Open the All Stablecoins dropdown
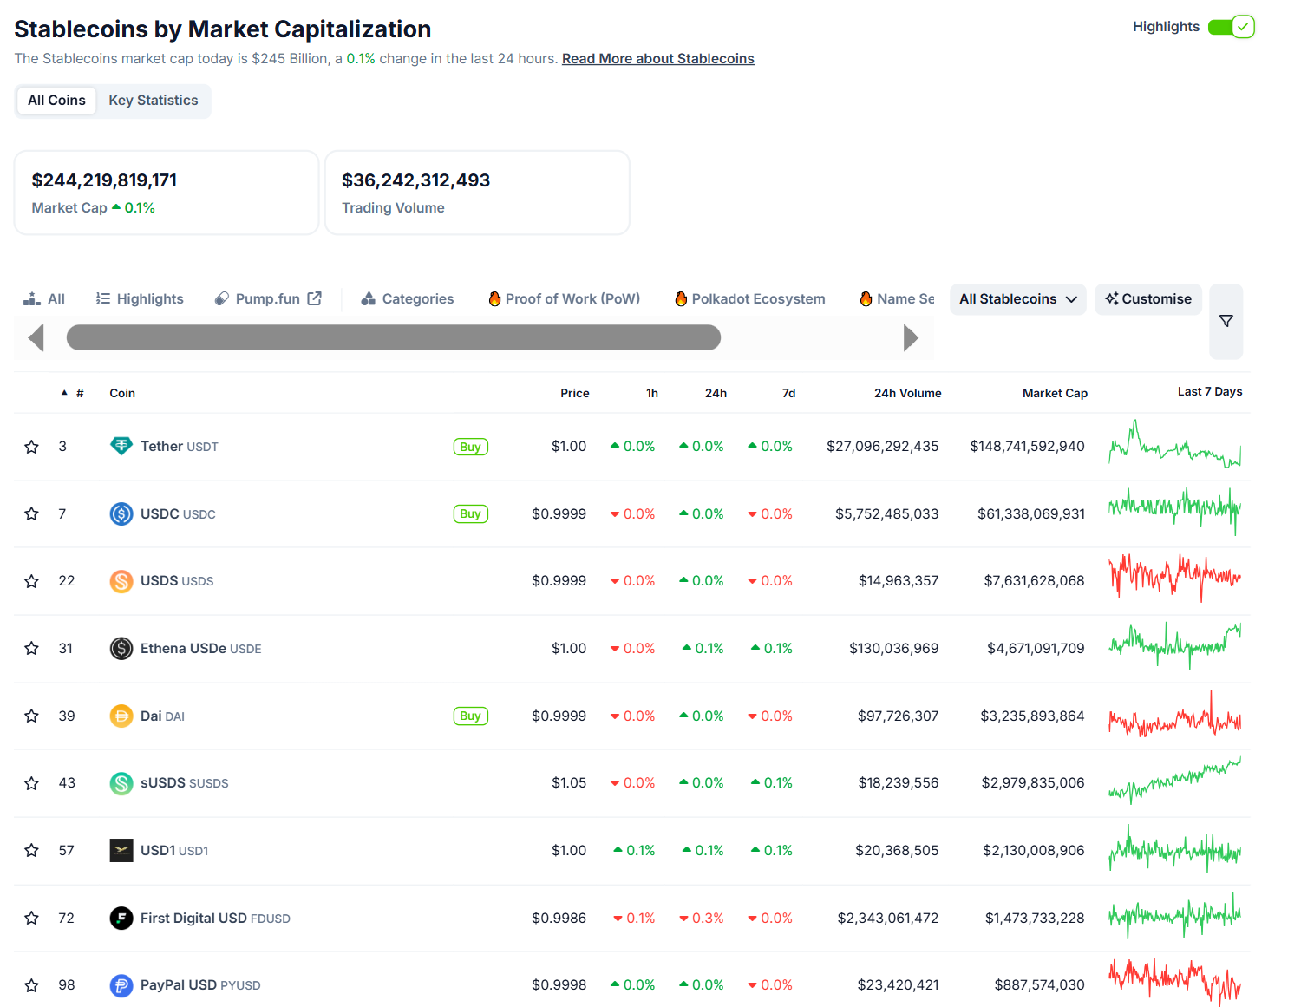 click(x=1018, y=299)
